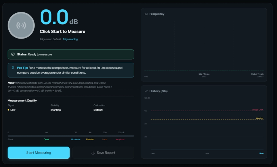Click the Frequency bar chart icon

click(x=146, y=14)
